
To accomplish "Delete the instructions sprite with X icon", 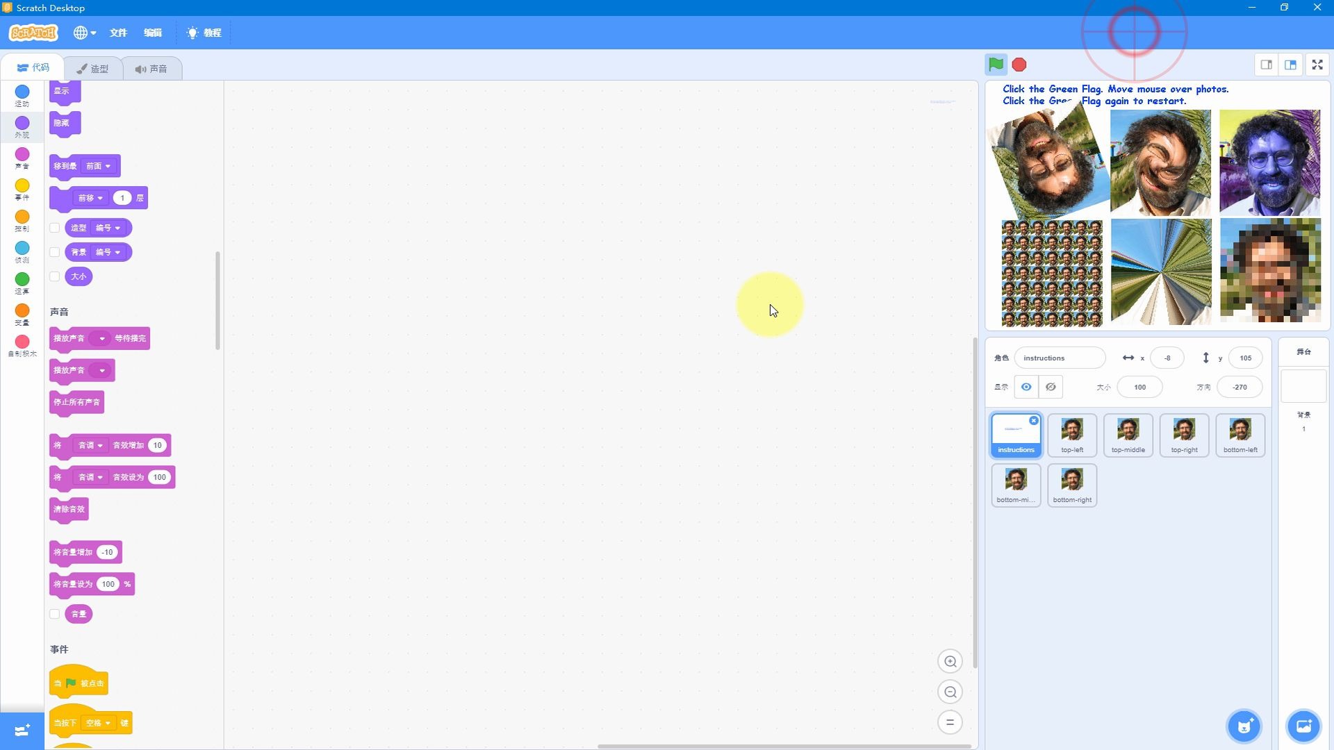I will (x=1034, y=421).
